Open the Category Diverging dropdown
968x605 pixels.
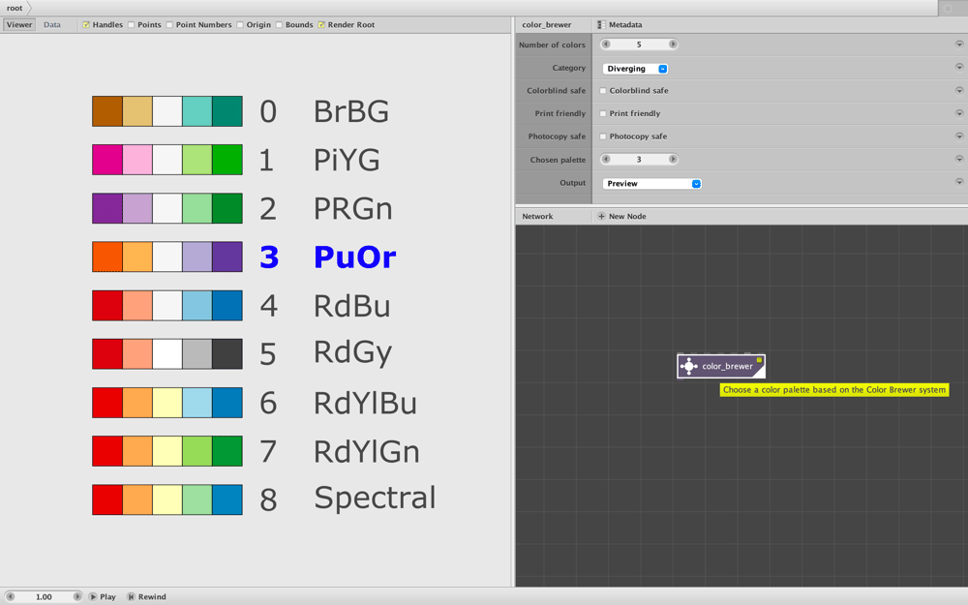point(635,69)
